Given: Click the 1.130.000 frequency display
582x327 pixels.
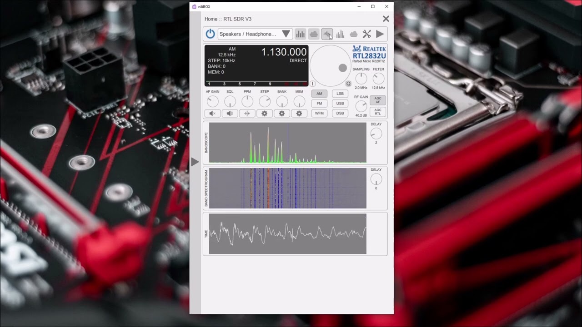Looking at the screenshot, I should click(x=284, y=52).
